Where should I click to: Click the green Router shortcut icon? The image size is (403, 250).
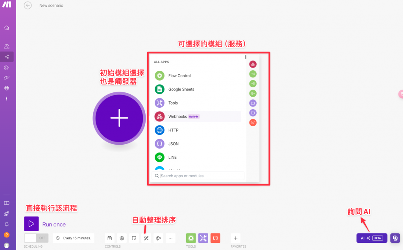point(253,74)
